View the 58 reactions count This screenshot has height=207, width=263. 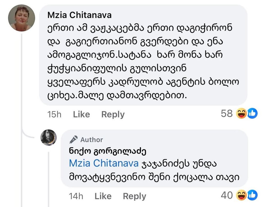pos(227,114)
